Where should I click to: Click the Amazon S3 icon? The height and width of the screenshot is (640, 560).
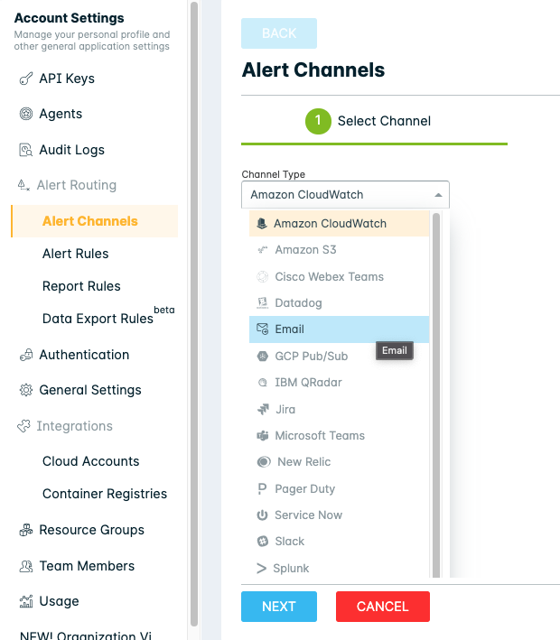point(262,249)
